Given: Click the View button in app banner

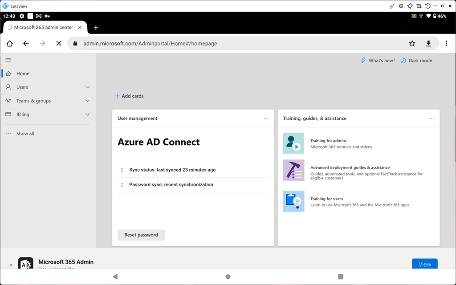Looking at the screenshot, I should tap(424, 264).
